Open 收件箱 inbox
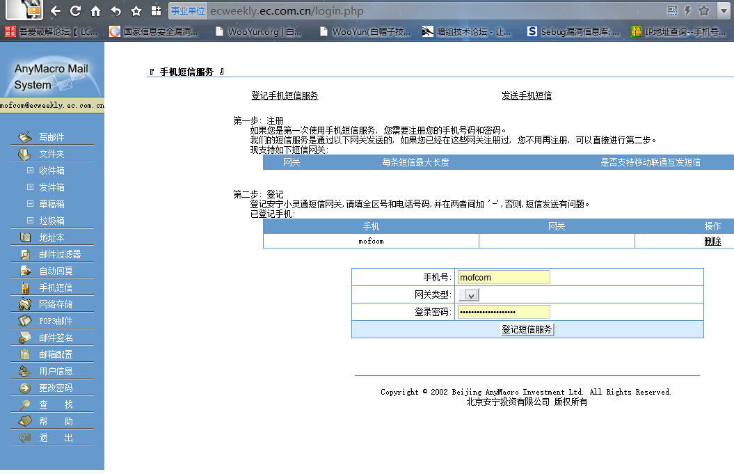 coord(51,171)
